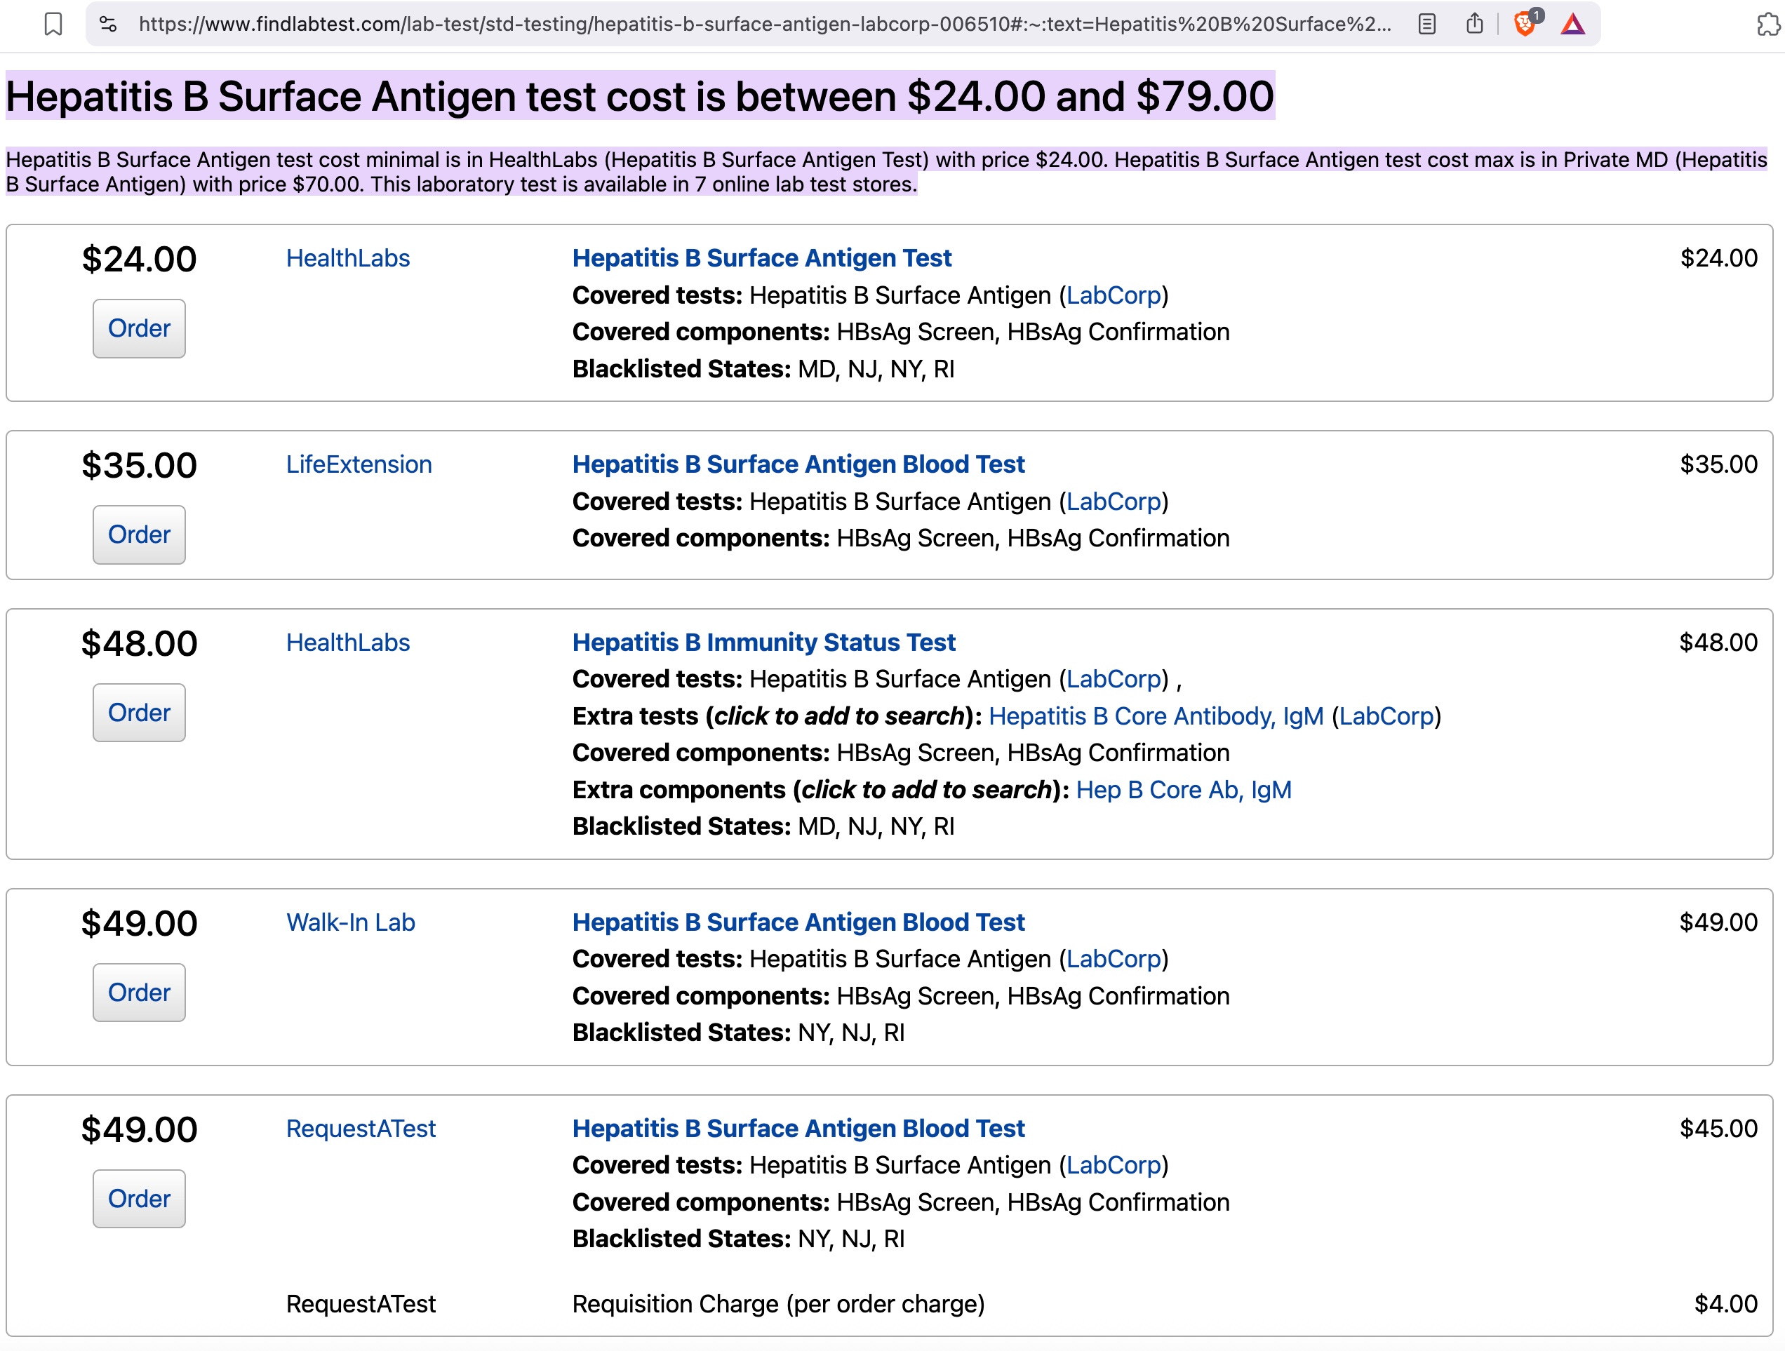The width and height of the screenshot is (1785, 1351).
Task: Toggle reader mode icon
Action: tap(1426, 24)
